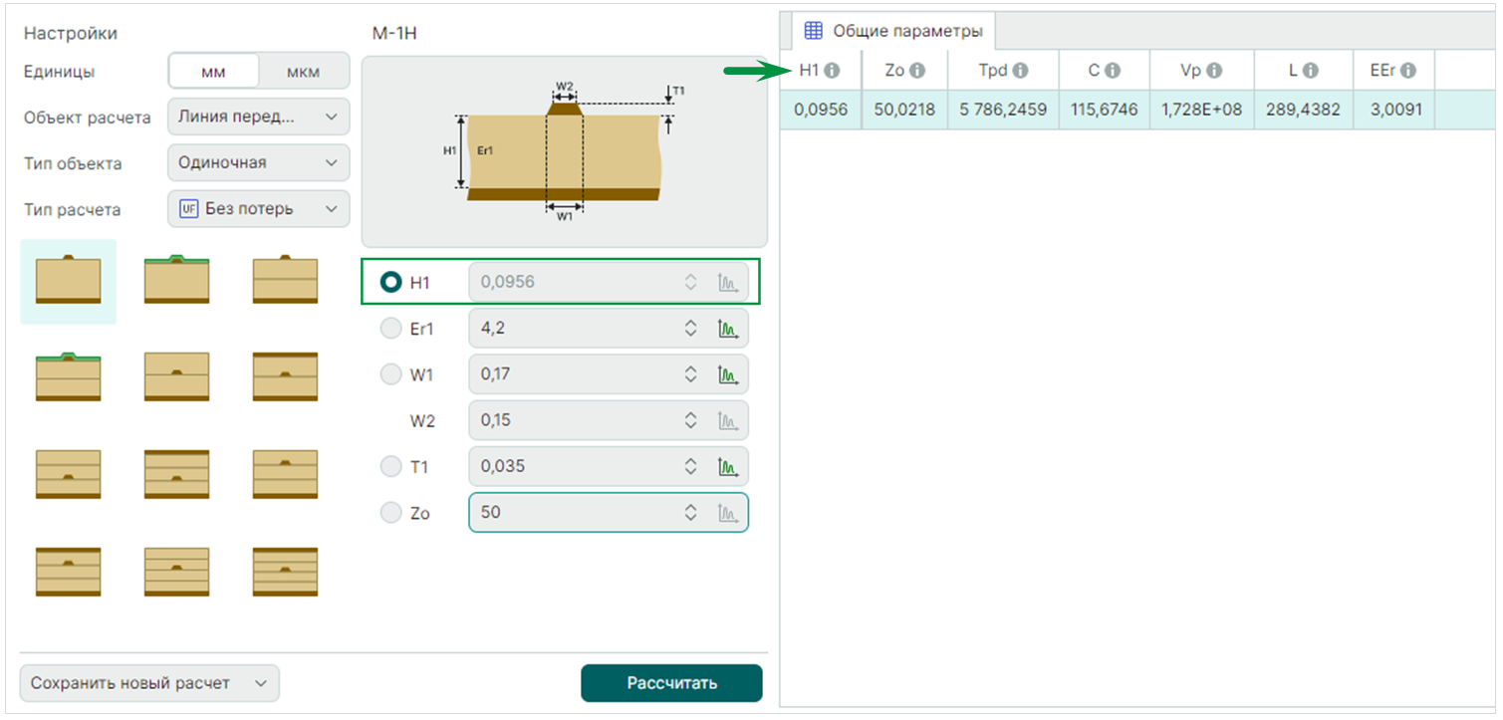The image size is (1503, 720).
Task: Select the H1 radio button
Action: point(390,283)
